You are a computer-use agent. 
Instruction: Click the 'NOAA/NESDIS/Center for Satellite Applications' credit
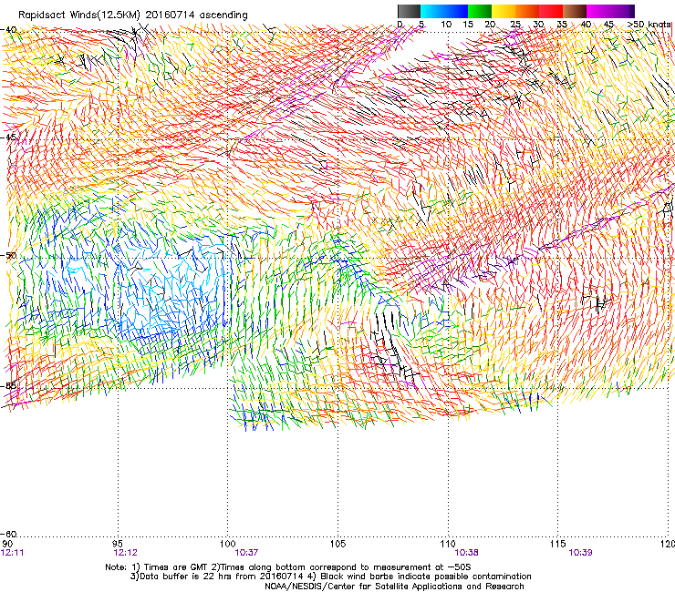click(x=394, y=587)
